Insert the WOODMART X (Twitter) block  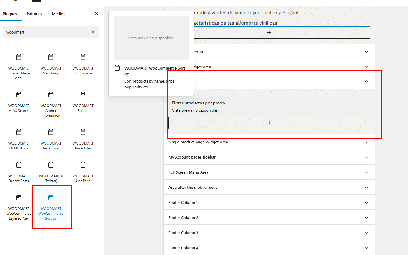[51, 172]
